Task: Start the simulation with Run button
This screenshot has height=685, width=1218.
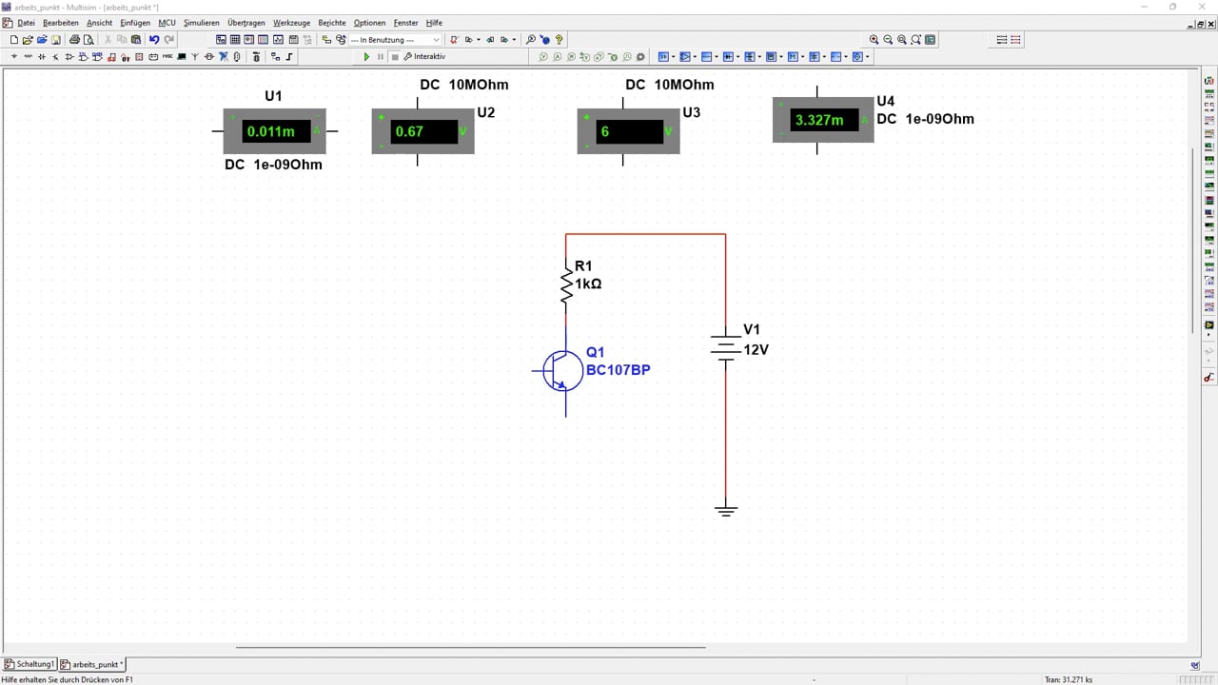Action: pyautogui.click(x=366, y=57)
